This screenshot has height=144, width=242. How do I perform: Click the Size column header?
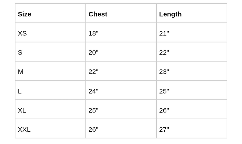[x=25, y=14]
